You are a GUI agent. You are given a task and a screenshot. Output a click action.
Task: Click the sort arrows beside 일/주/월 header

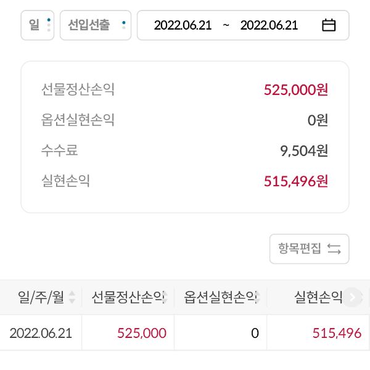[x=72, y=297]
